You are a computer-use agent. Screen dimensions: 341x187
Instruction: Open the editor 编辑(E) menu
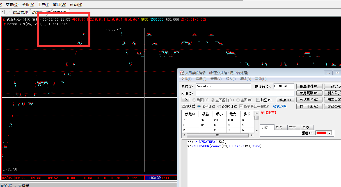(x=201, y=79)
